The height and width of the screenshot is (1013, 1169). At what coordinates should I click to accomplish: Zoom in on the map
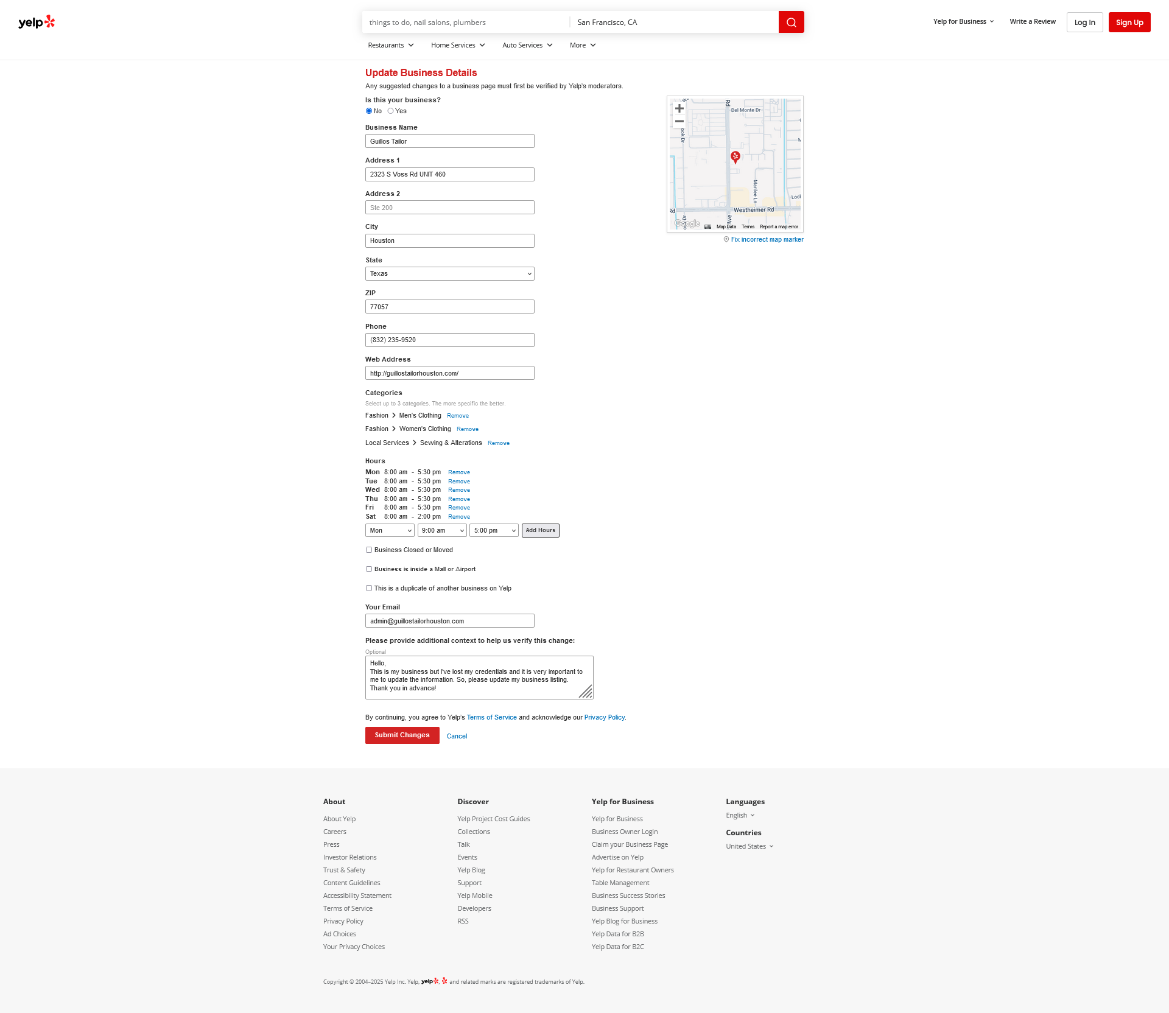click(679, 109)
